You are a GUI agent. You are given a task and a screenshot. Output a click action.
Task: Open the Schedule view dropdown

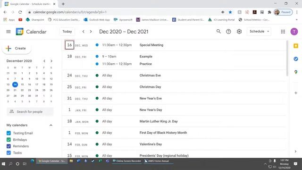259,32
